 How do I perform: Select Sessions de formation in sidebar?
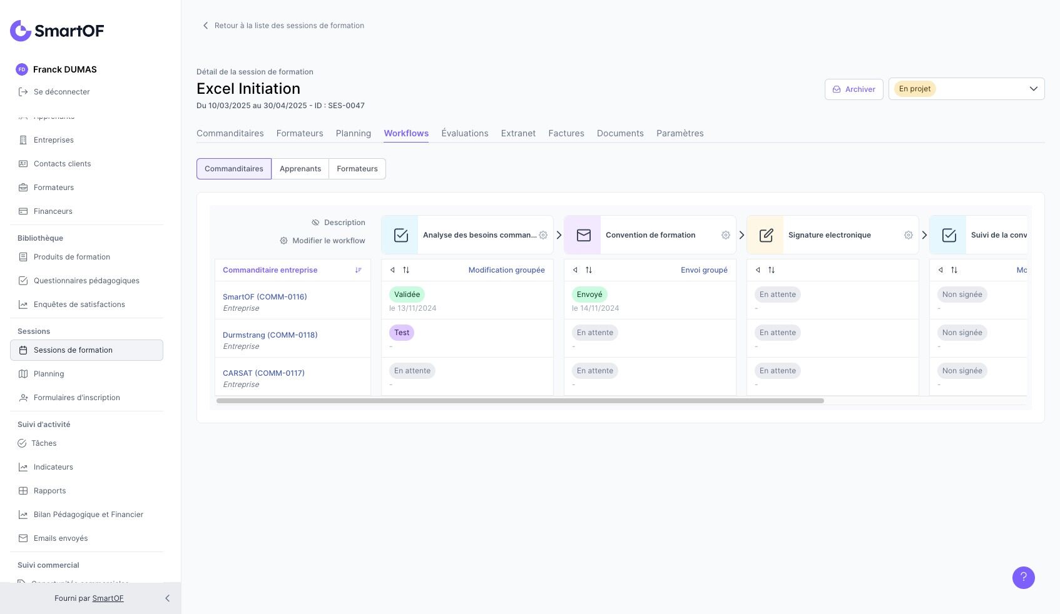(x=86, y=350)
